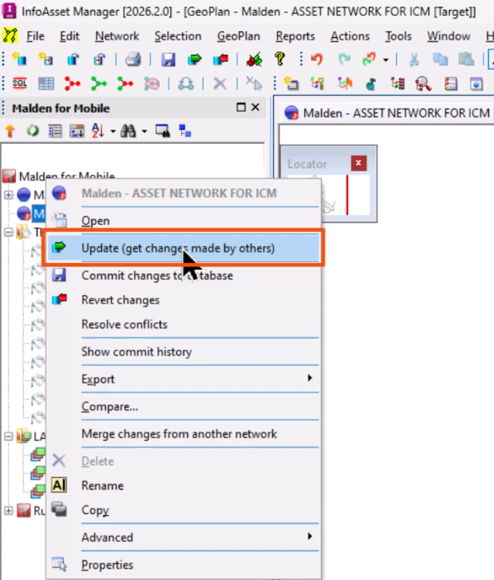Select Merge changes from another network
The height and width of the screenshot is (580, 494).
(183, 434)
